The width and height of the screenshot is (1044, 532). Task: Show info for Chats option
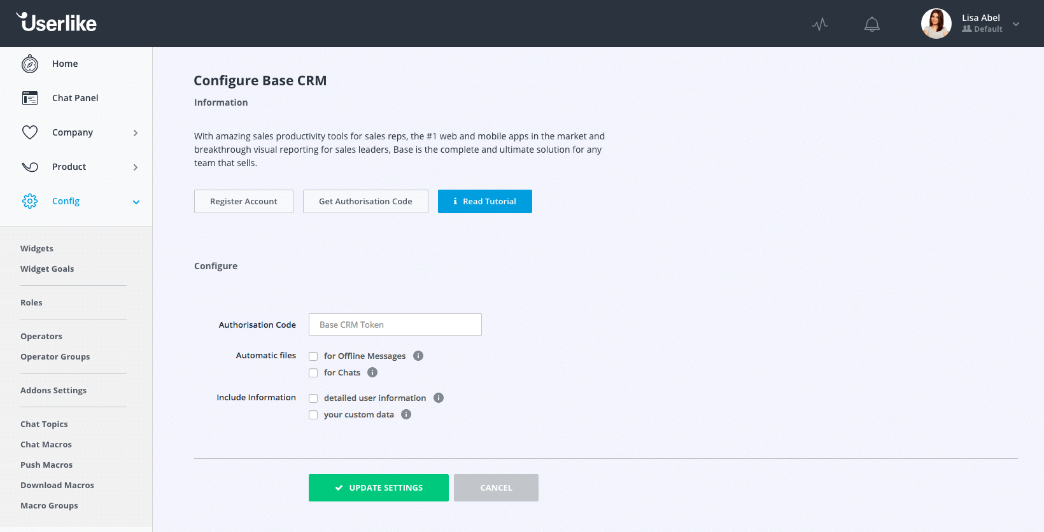[372, 372]
